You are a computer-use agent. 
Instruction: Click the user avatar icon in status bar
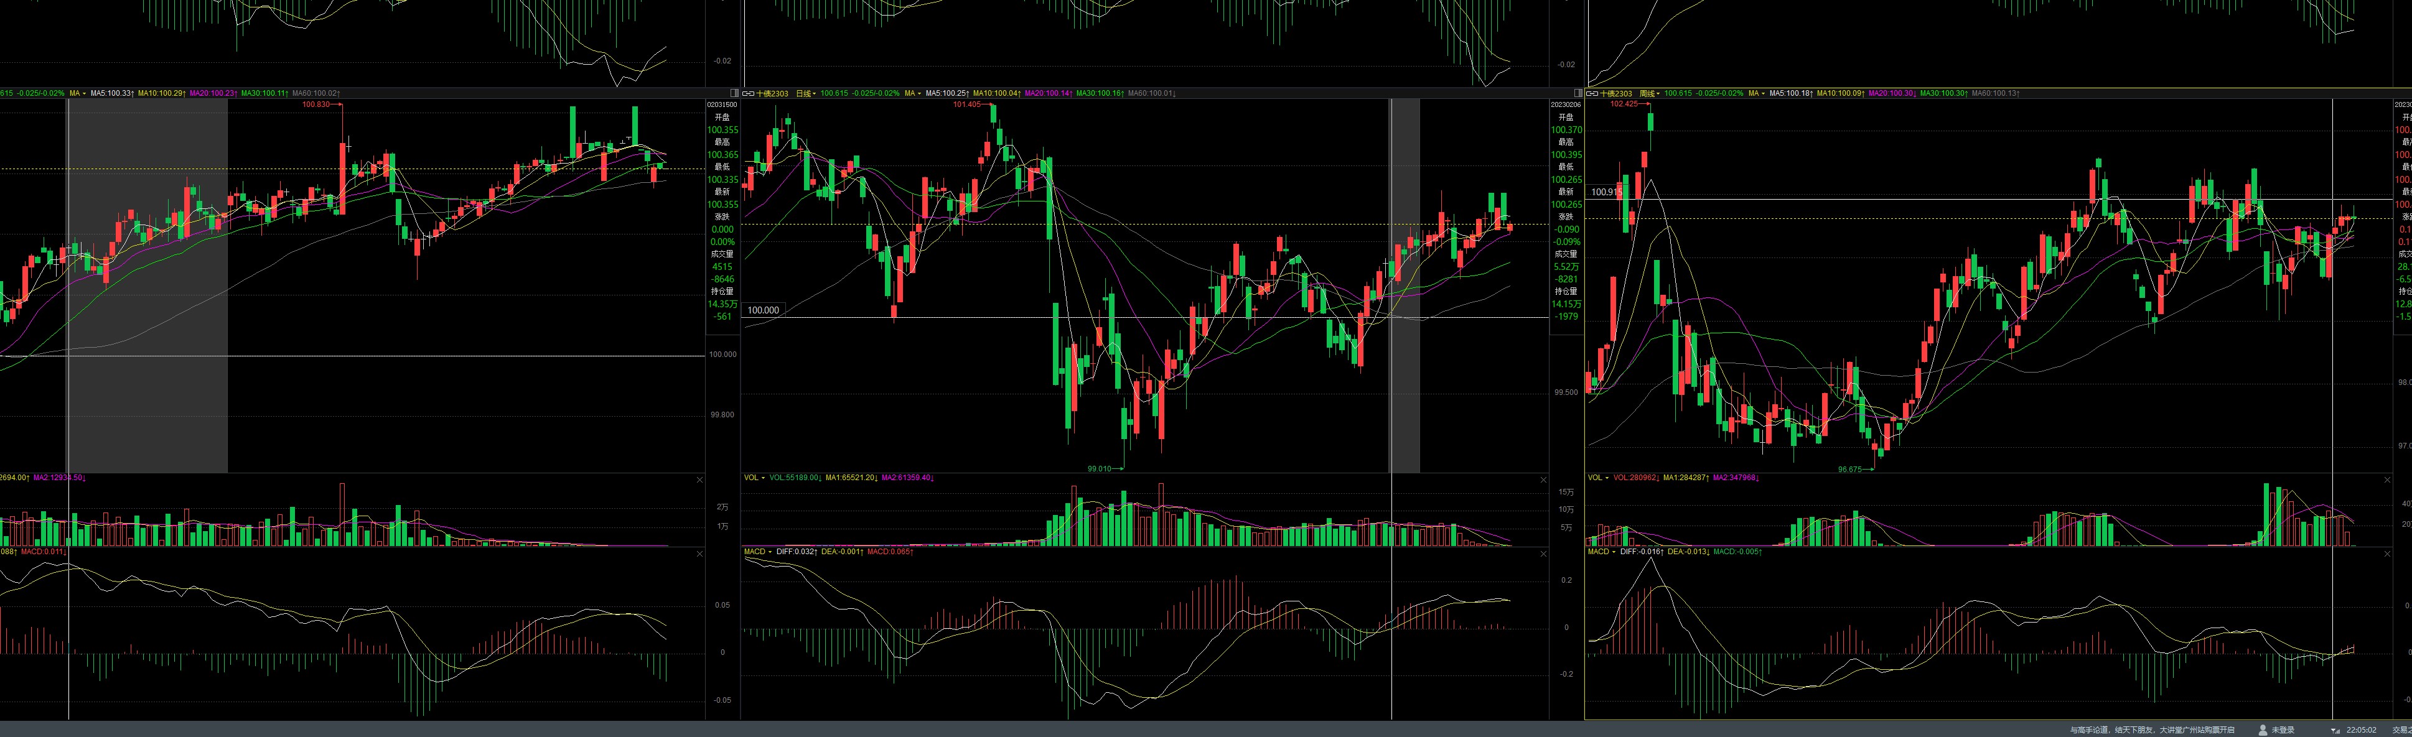(2263, 730)
